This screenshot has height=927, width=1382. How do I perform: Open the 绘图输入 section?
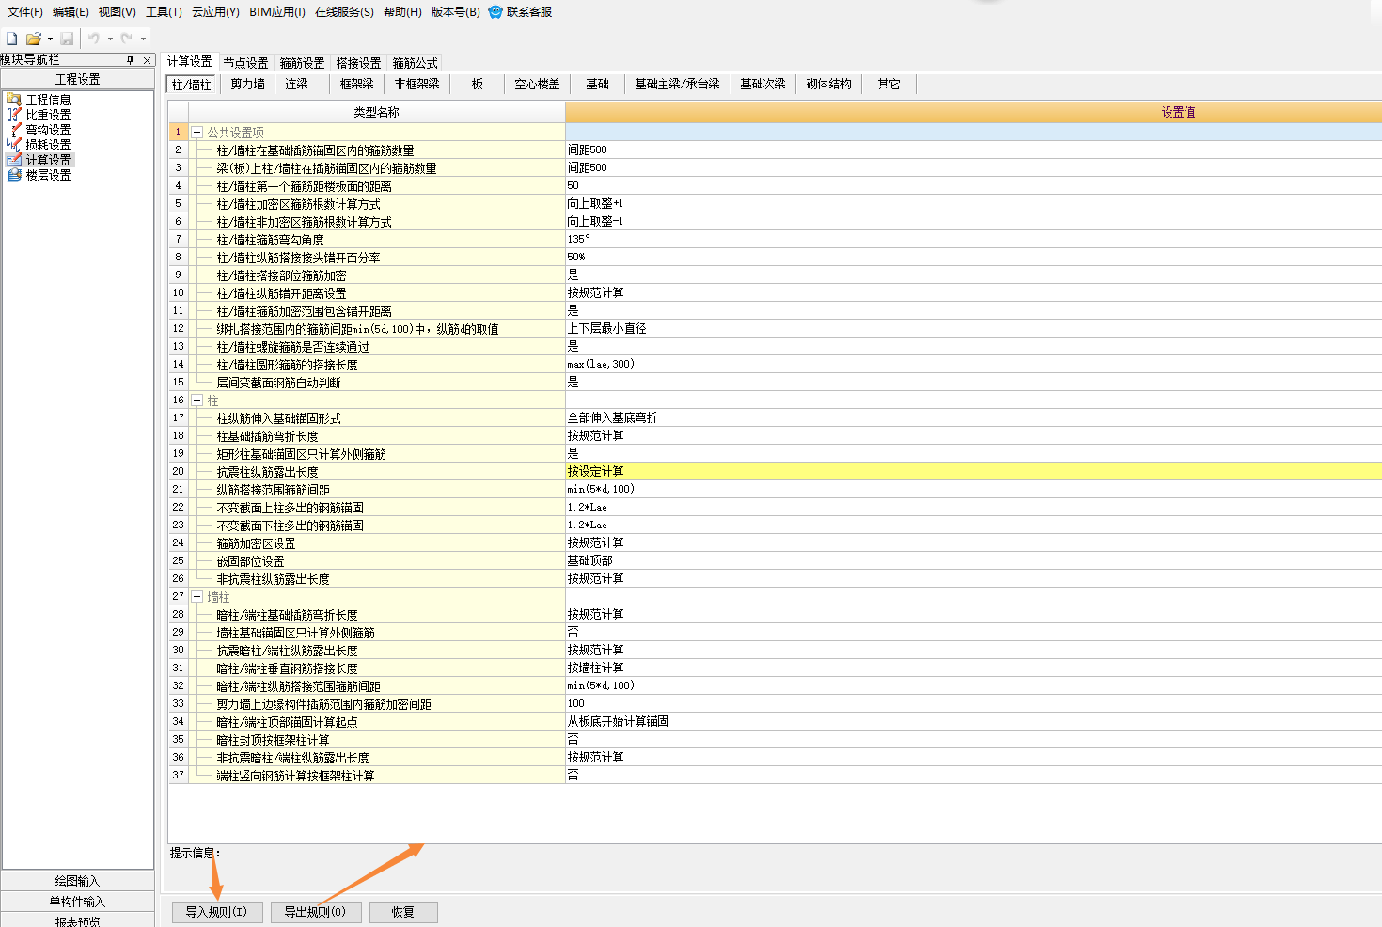(77, 881)
